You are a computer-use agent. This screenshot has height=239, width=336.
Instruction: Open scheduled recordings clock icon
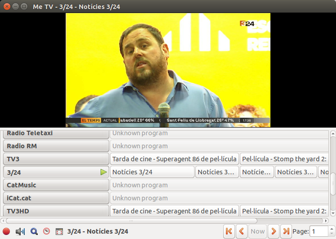coord(46,231)
